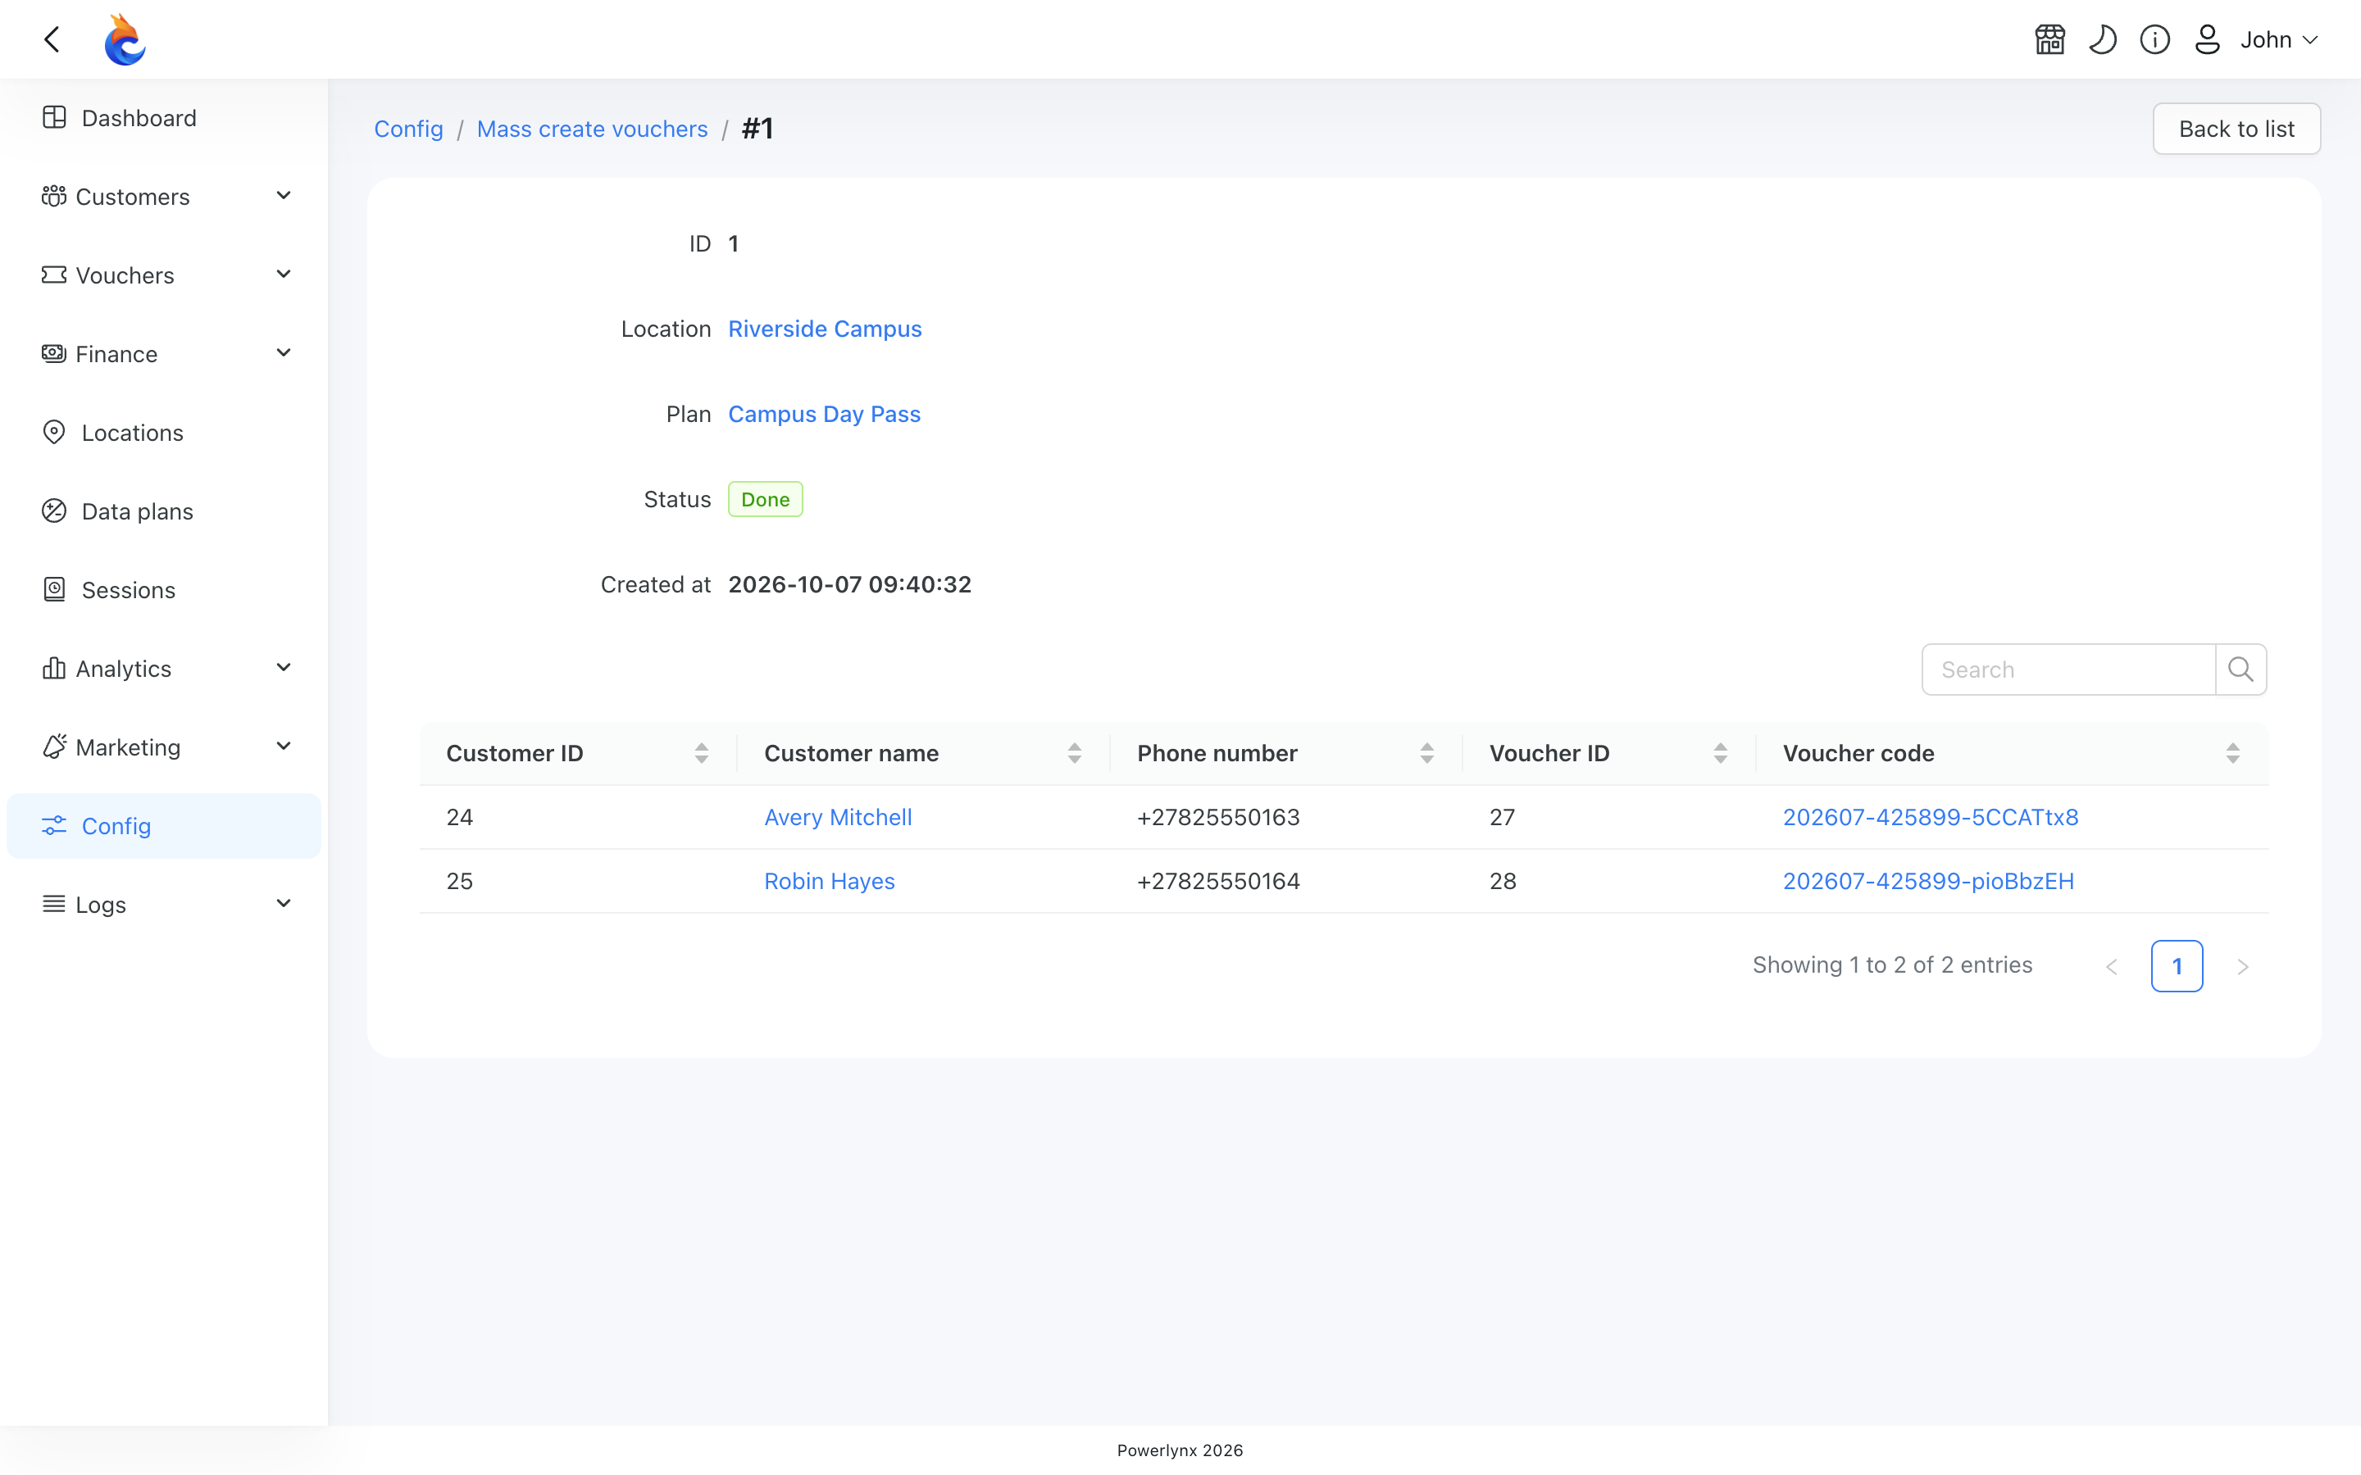Open the store icon in header
The width and height of the screenshot is (2361, 1475).
2049,40
